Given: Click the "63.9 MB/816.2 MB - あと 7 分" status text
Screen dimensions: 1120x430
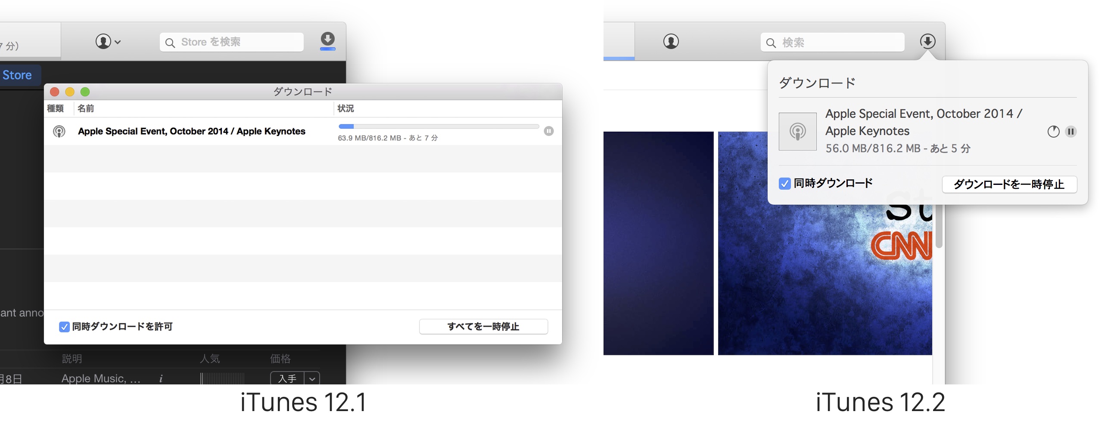Looking at the screenshot, I should pos(388,138).
